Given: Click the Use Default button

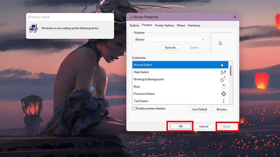Looking at the screenshot, I should pyautogui.click(x=199, y=109).
